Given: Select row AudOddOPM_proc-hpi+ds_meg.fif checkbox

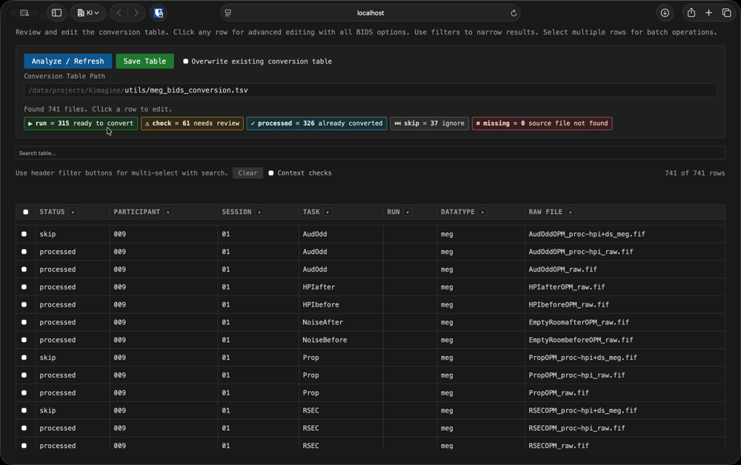Looking at the screenshot, I should (24, 234).
